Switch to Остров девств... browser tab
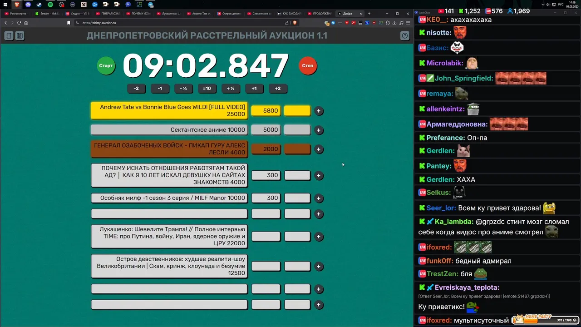The image size is (581, 327). click(x=229, y=14)
